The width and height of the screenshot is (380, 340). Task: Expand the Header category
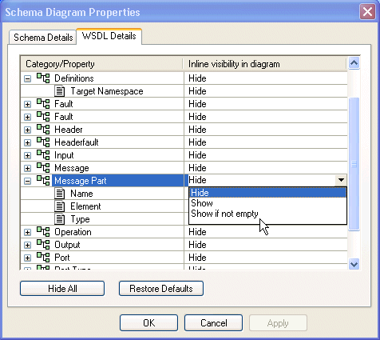27,130
